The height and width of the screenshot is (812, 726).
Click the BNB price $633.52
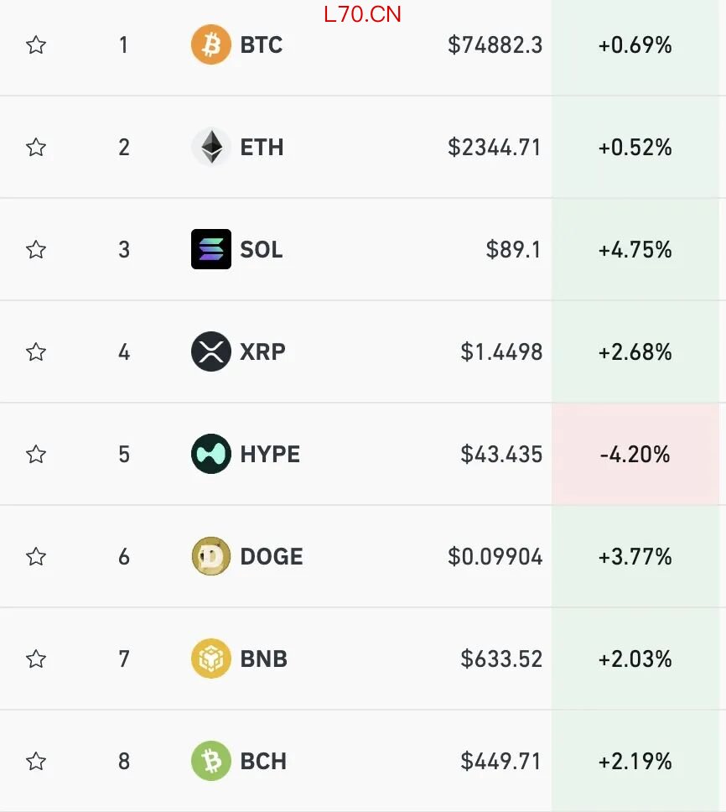(x=501, y=659)
